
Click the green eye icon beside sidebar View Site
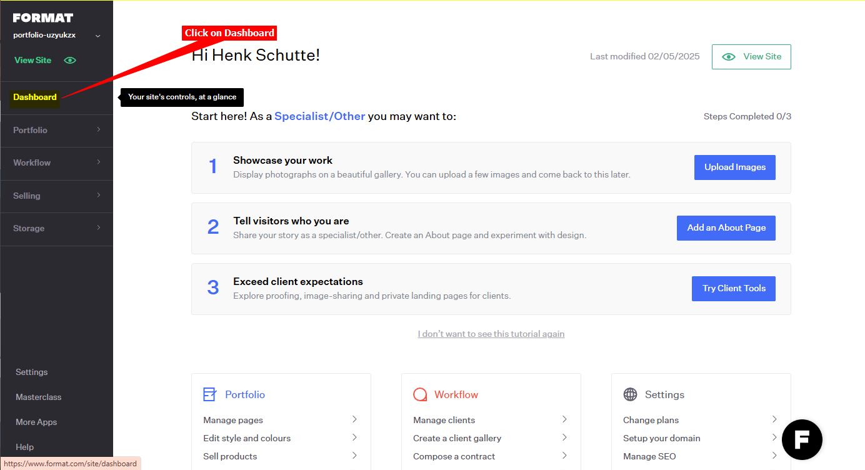pyautogui.click(x=70, y=60)
